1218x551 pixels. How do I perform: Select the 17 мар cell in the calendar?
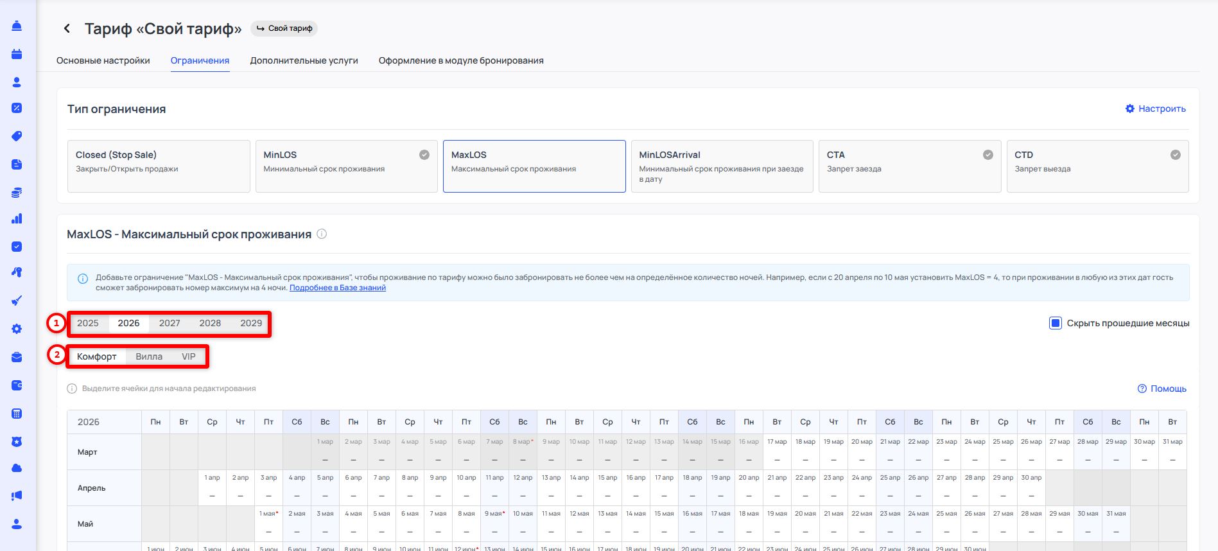(x=777, y=452)
